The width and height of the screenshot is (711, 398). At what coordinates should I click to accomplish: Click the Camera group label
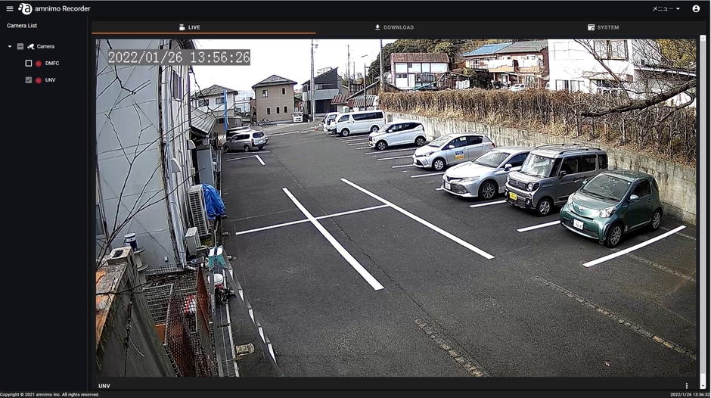(x=45, y=46)
